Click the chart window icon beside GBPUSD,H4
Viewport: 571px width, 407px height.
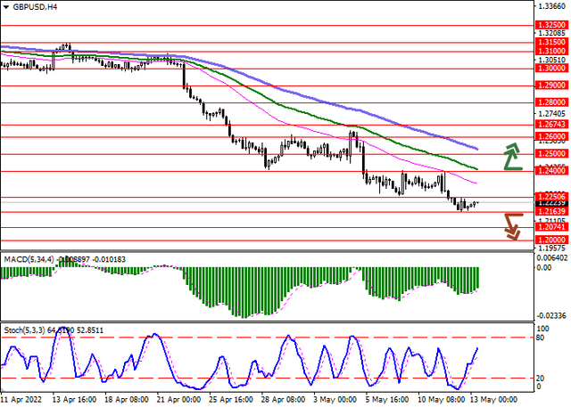click(6, 7)
